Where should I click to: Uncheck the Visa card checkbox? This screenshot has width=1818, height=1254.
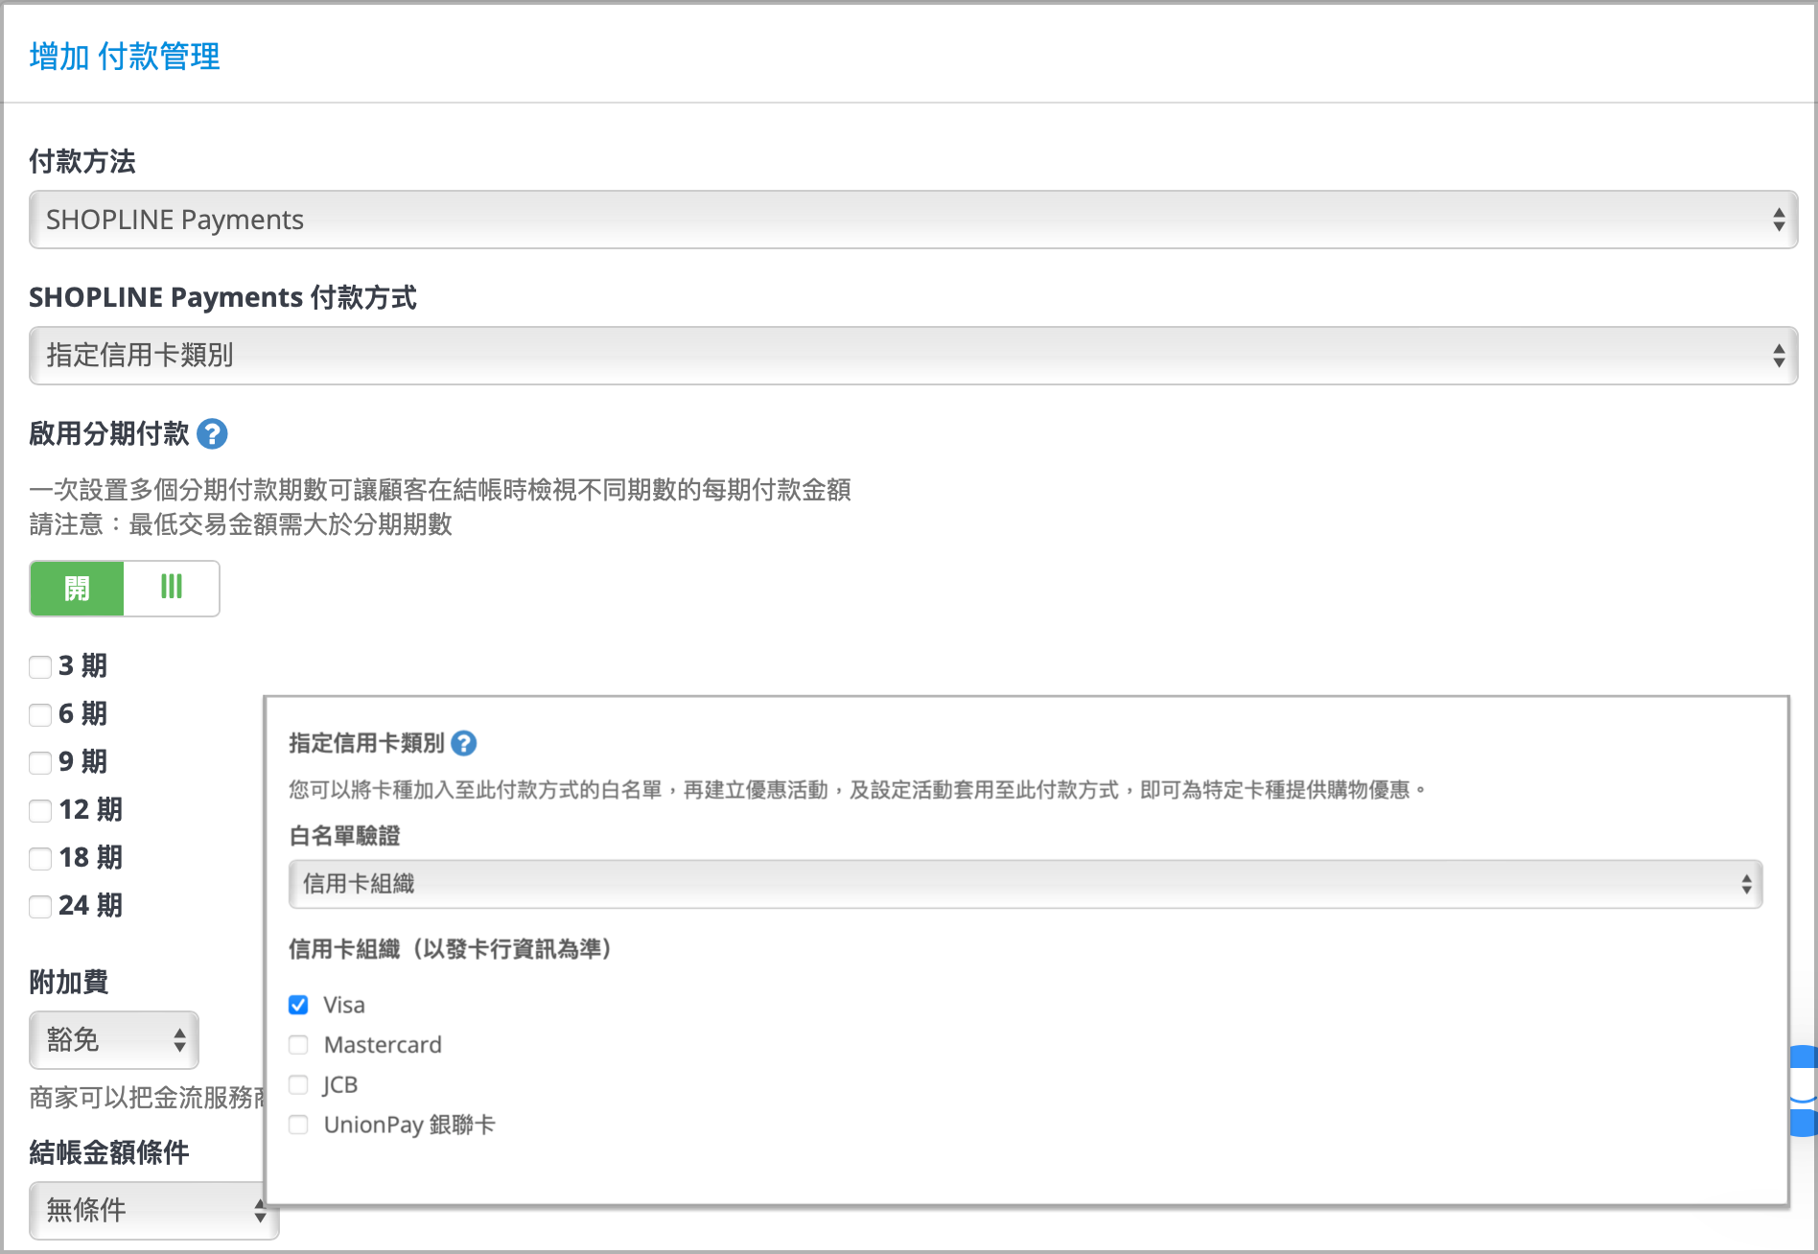[298, 1005]
